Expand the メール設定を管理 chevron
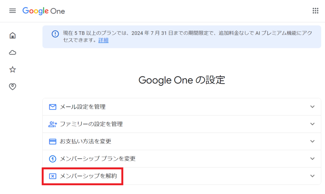The width and height of the screenshot is (325, 194). click(x=312, y=107)
